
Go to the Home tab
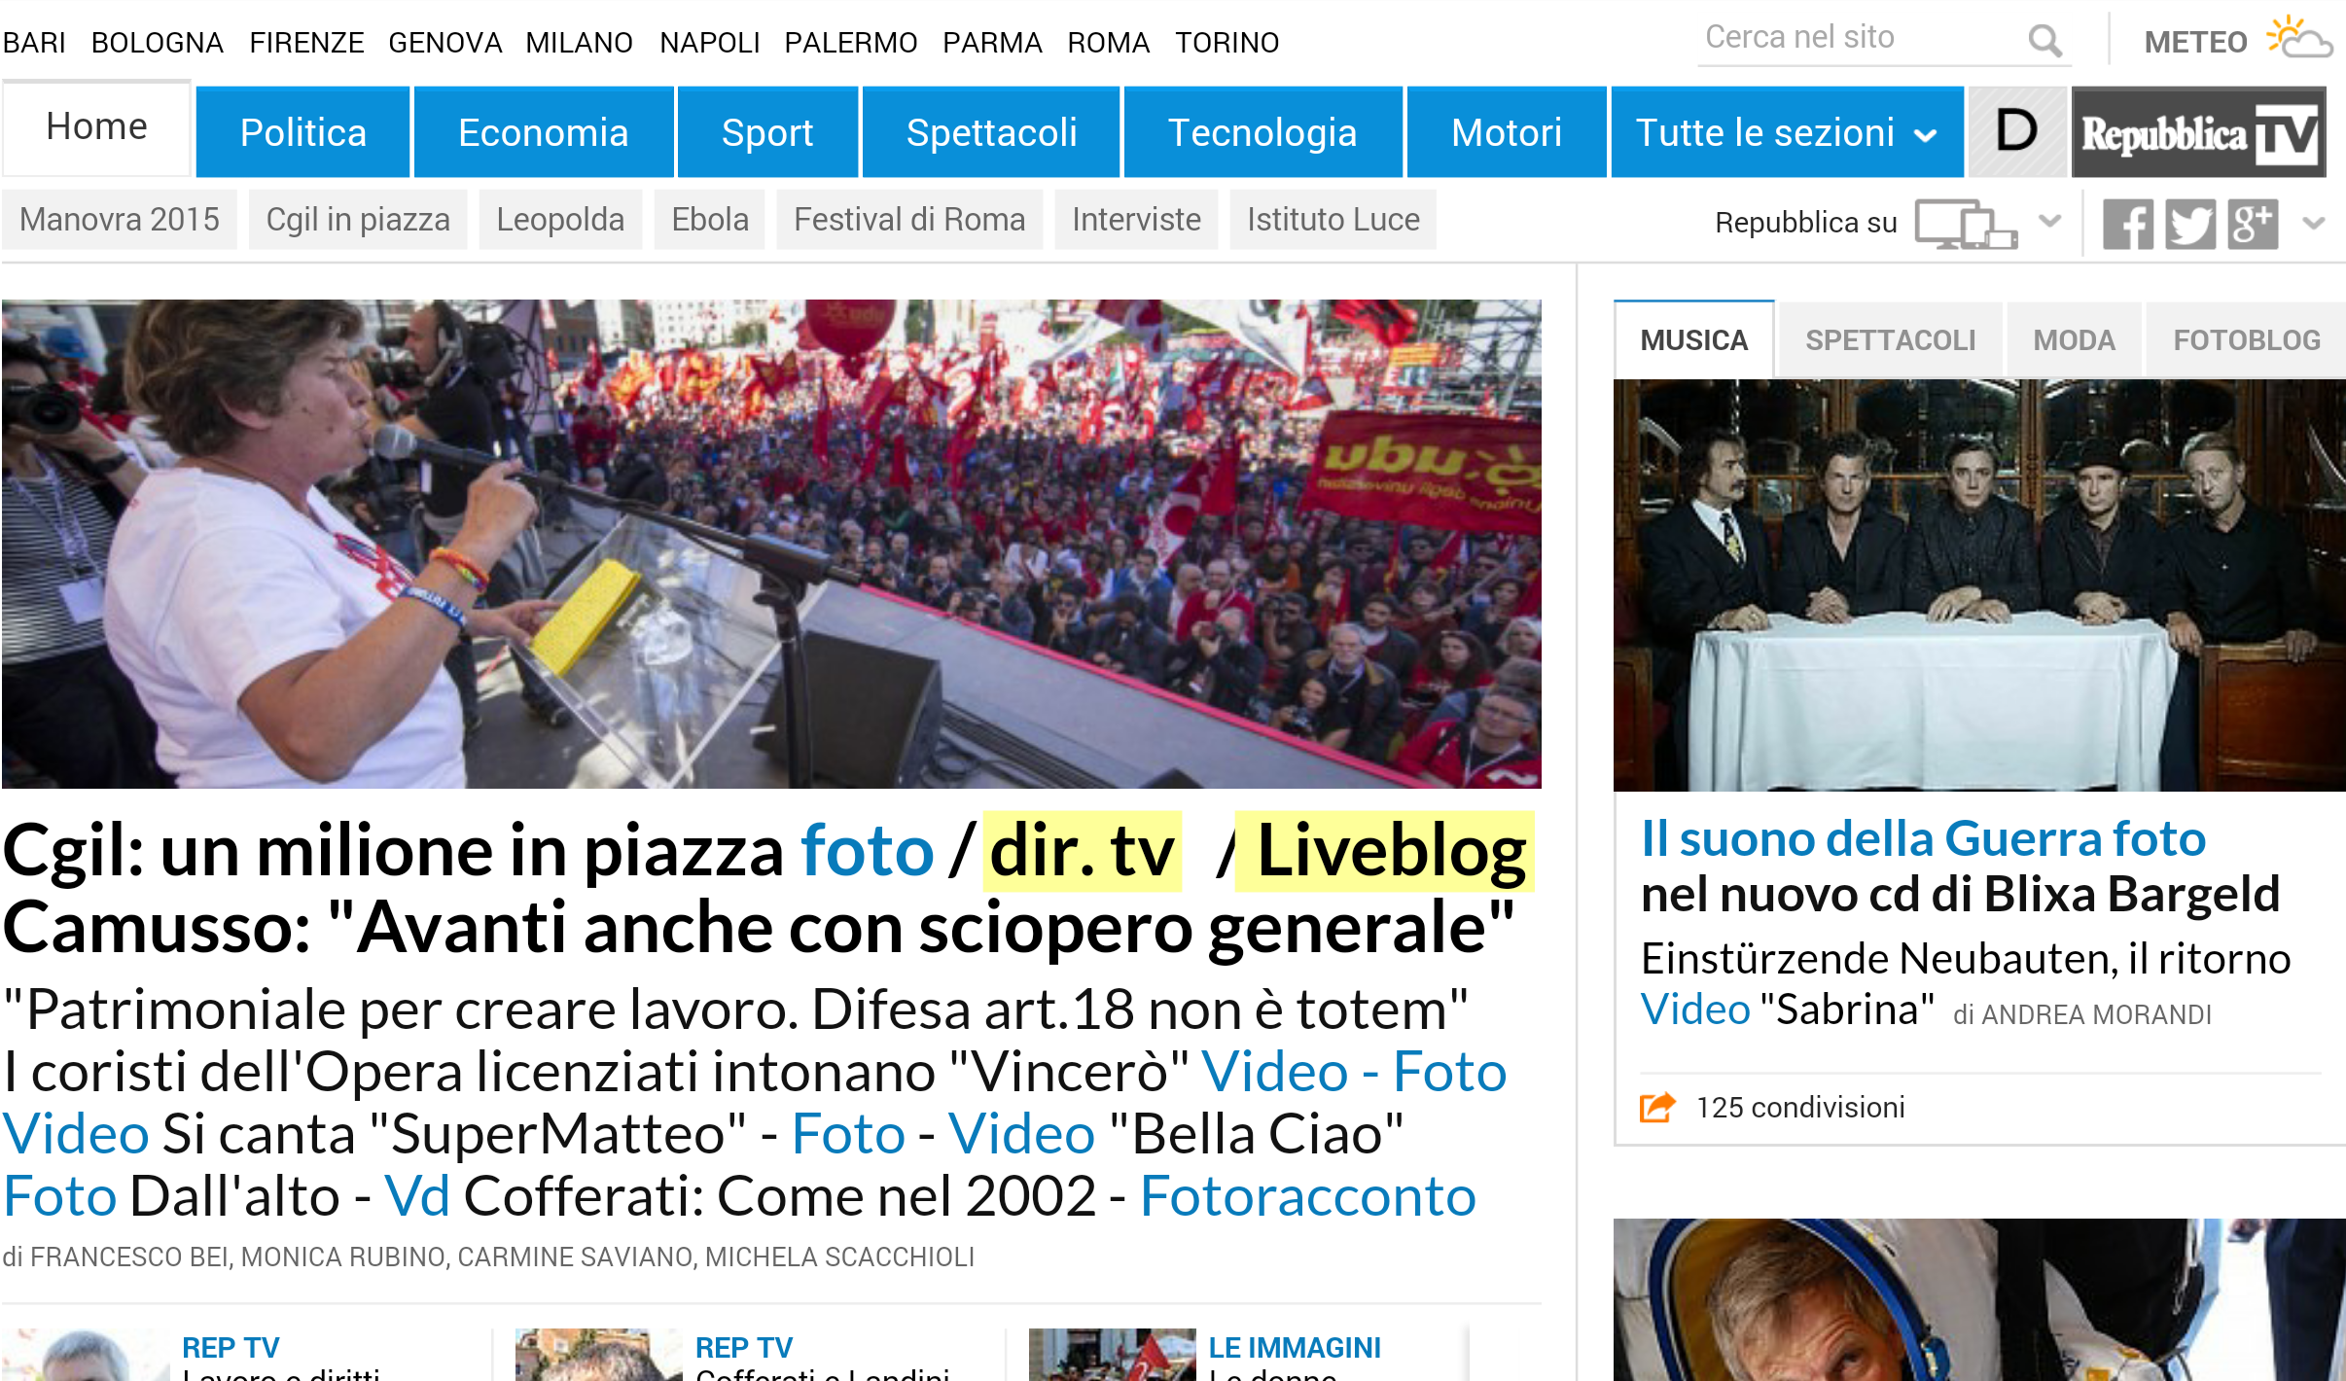[96, 127]
